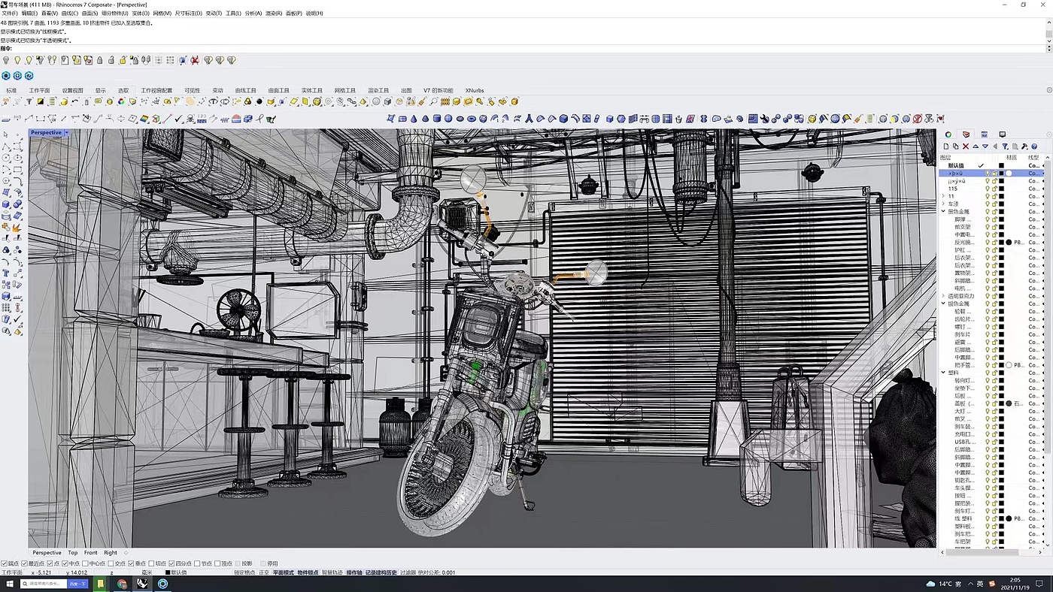1053x592 pixels.
Task: Switch to the Top viewport tab
Action: pos(72,553)
